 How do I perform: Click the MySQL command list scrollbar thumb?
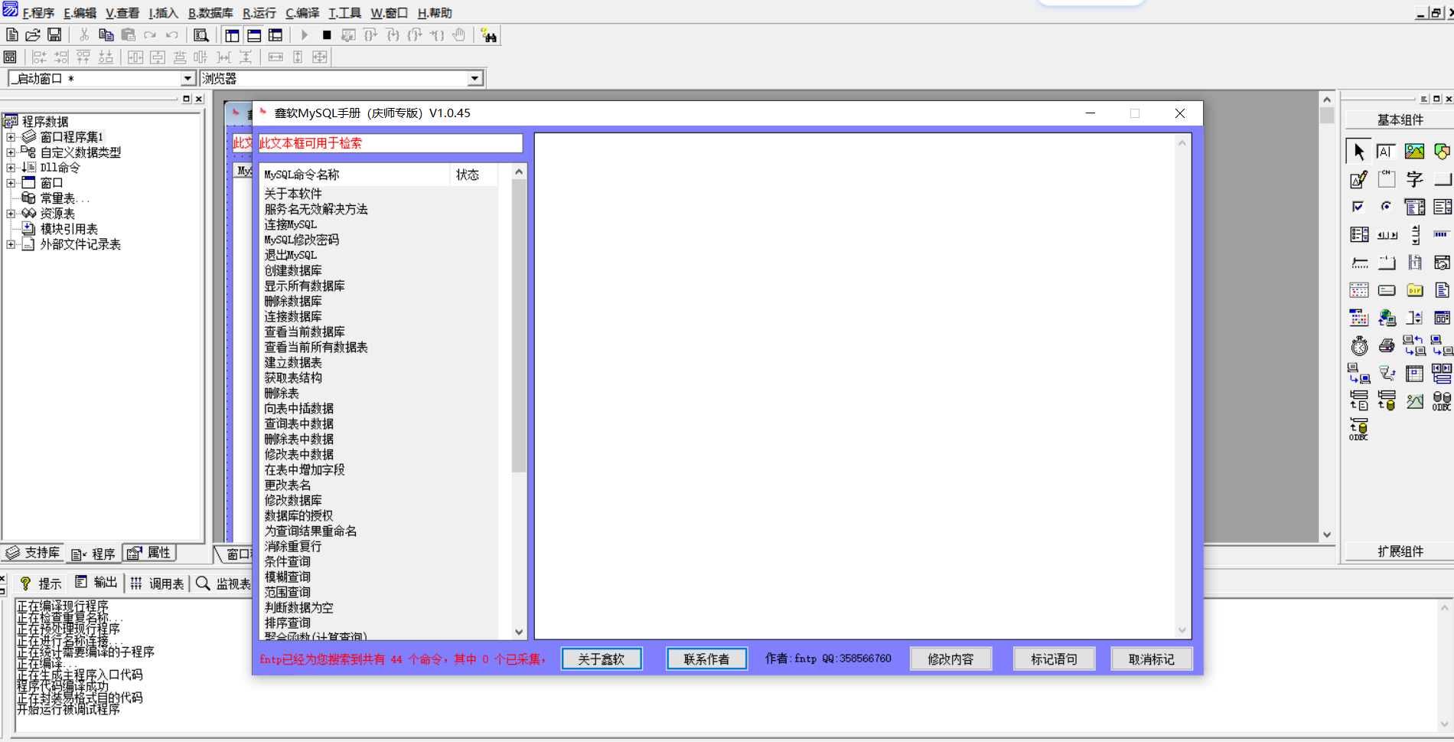[x=519, y=325]
